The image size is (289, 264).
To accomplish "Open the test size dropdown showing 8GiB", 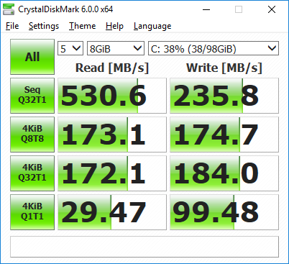I will pos(116,48).
